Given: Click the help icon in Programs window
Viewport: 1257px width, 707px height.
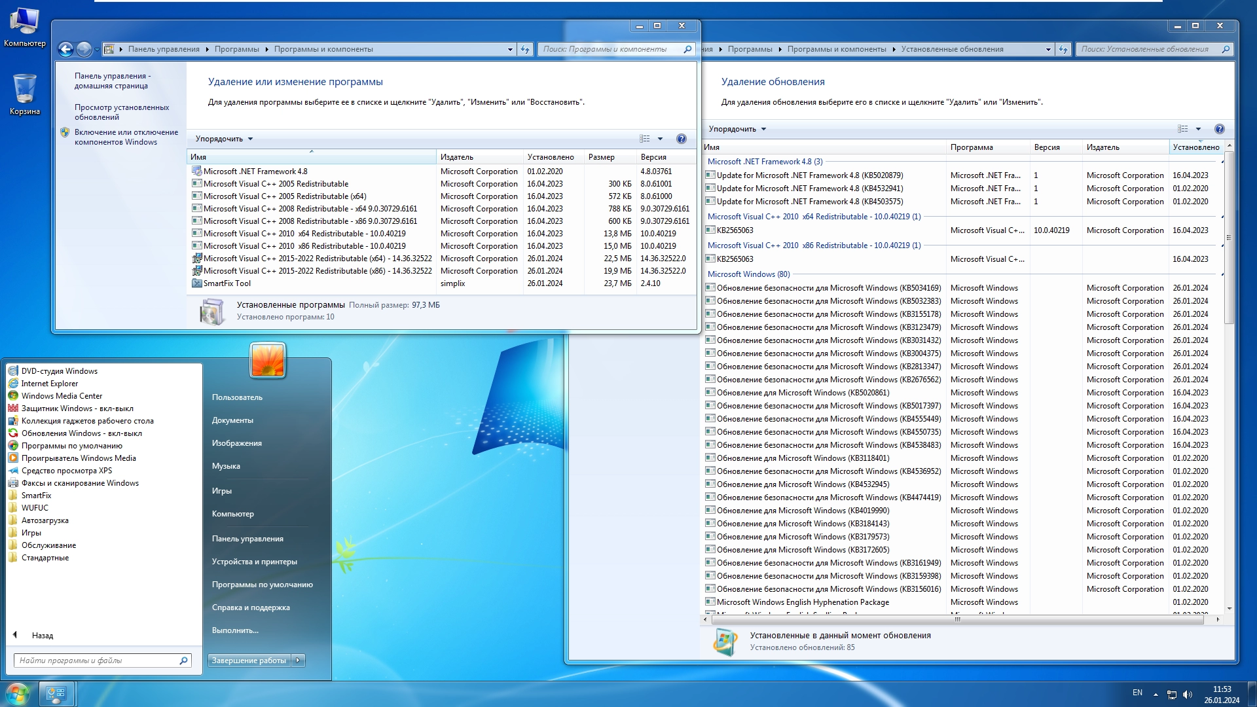Looking at the screenshot, I should 681,139.
